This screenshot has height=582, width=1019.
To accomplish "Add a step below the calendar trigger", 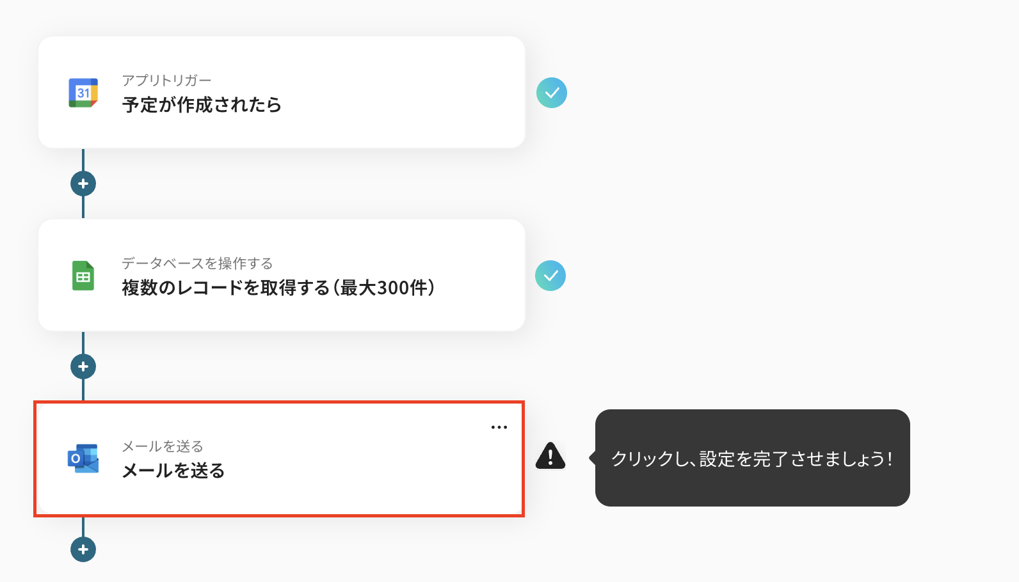I will pyautogui.click(x=83, y=184).
